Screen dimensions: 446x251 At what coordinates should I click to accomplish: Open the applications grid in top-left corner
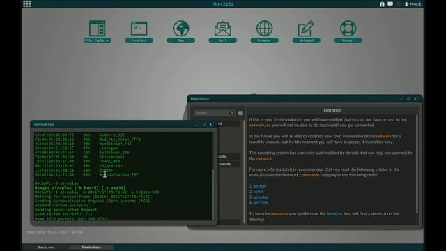click(27, 3)
